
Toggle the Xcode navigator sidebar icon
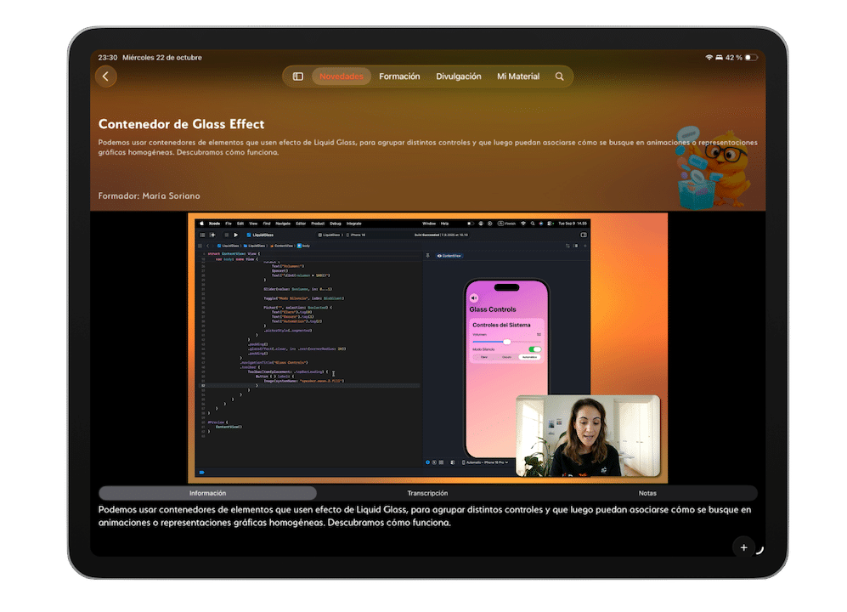202,235
